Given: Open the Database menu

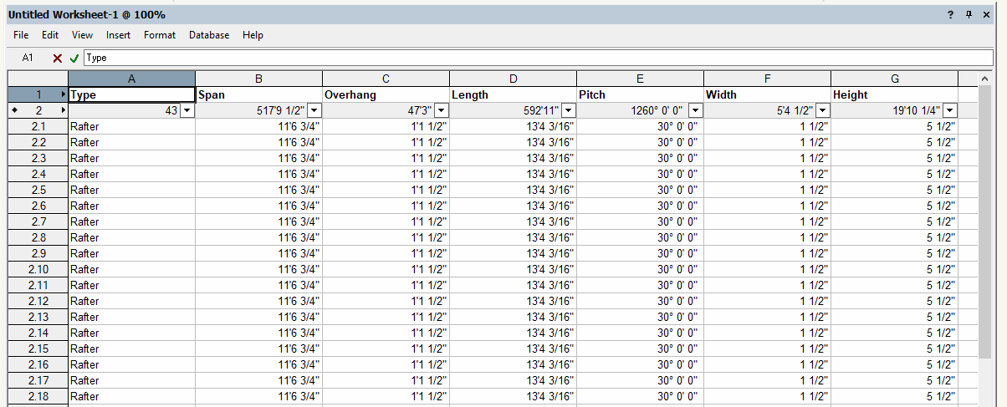Looking at the screenshot, I should pyautogui.click(x=209, y=35).
